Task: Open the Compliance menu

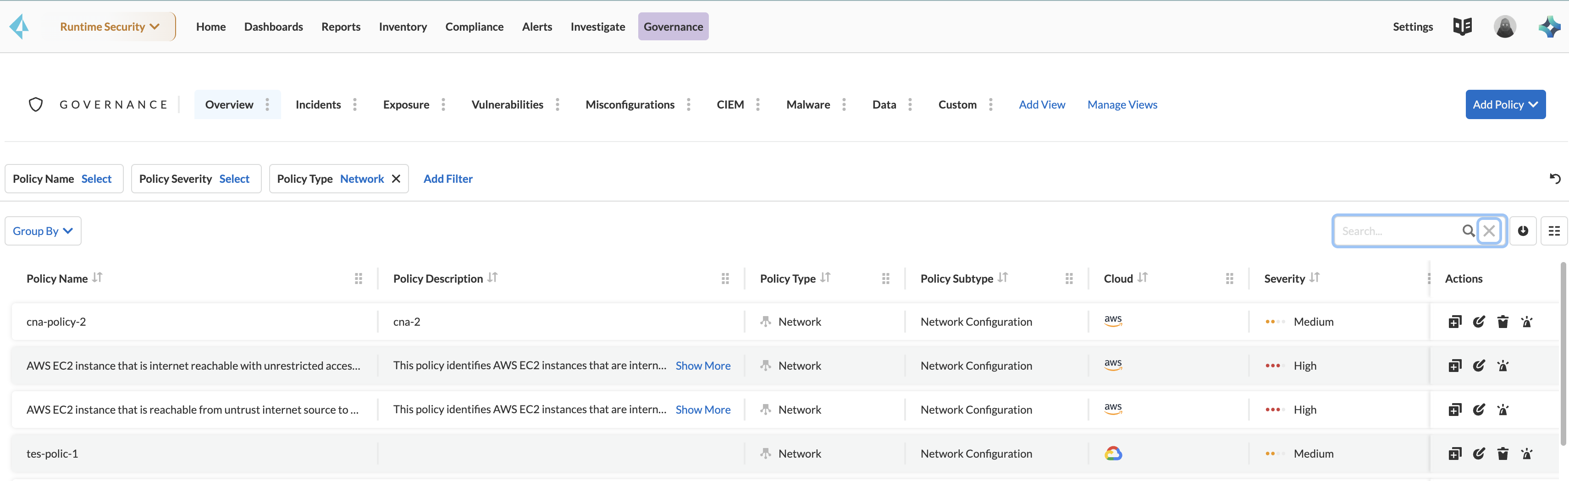Action: point(474,27)
